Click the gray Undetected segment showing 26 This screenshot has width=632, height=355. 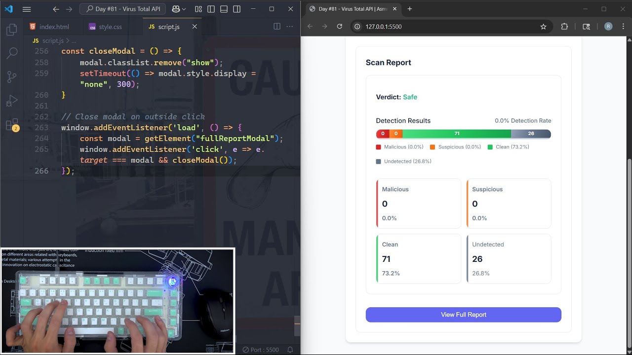531,134
